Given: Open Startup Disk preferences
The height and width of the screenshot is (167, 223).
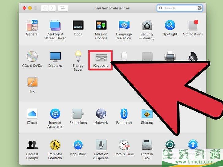Looking at the screenshot, I should [147, 150].
